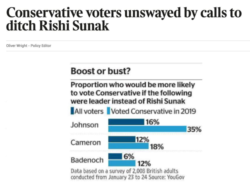Select the "All voters" legend label
The width and height of the screenshot is (250, 183).
tap(89, 111)
